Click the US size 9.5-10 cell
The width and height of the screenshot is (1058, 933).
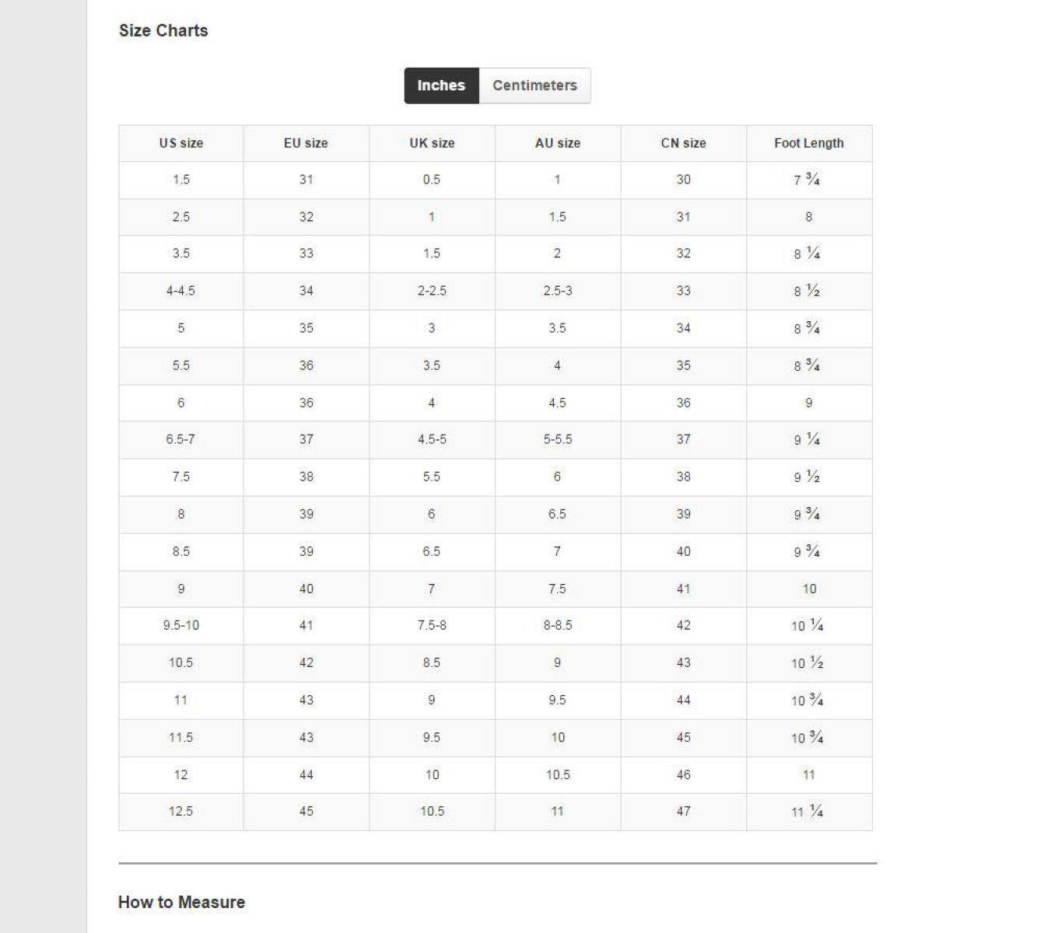click(x=181, y=625)
